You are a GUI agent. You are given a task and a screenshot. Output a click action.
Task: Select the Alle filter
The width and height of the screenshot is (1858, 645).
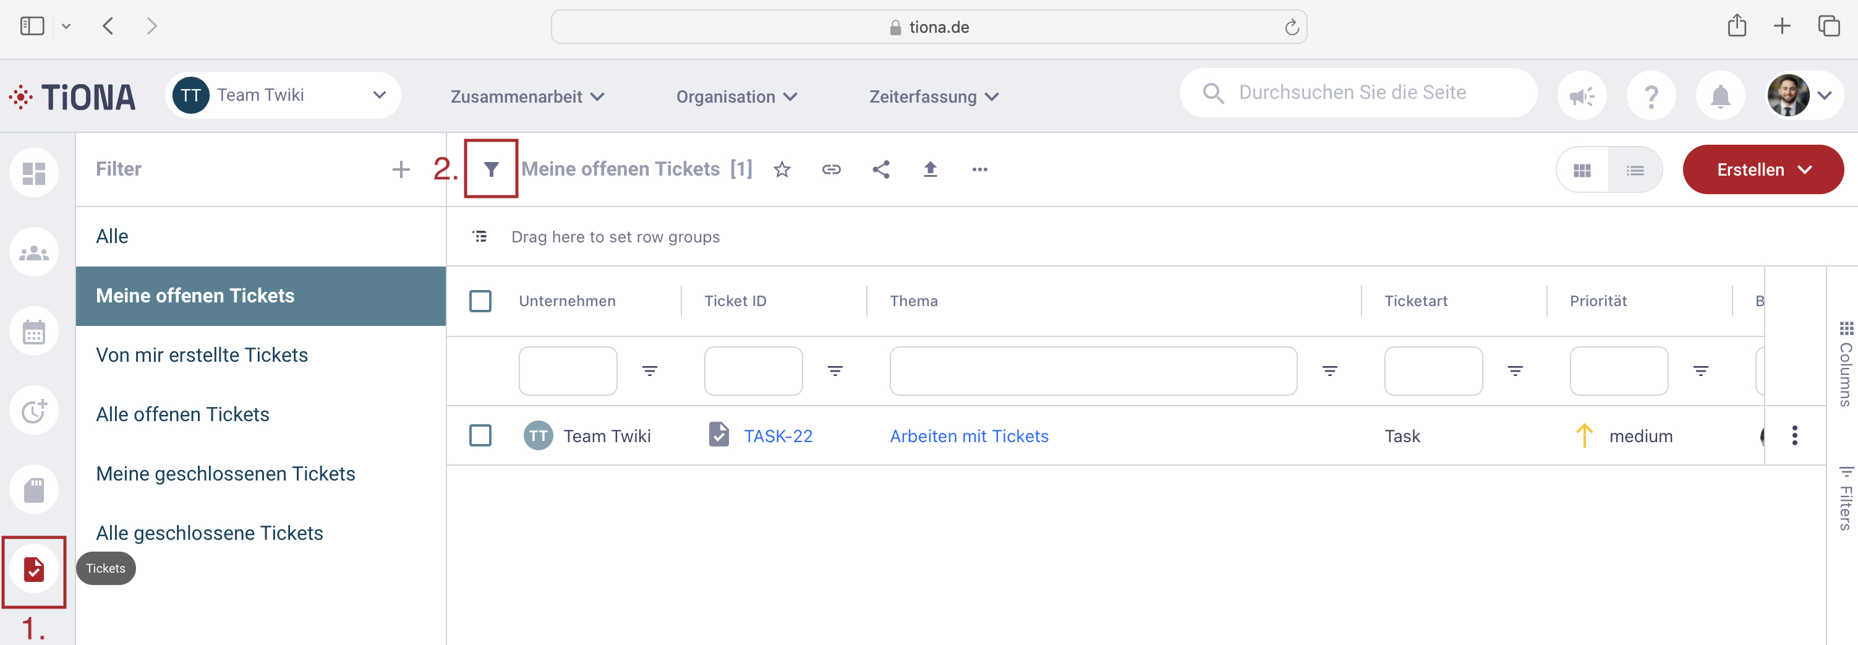point(260,237)
